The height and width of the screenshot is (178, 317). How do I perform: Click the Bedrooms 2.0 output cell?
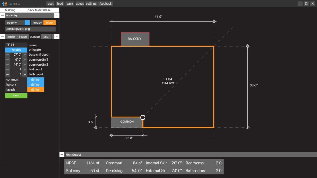(204, 163)
